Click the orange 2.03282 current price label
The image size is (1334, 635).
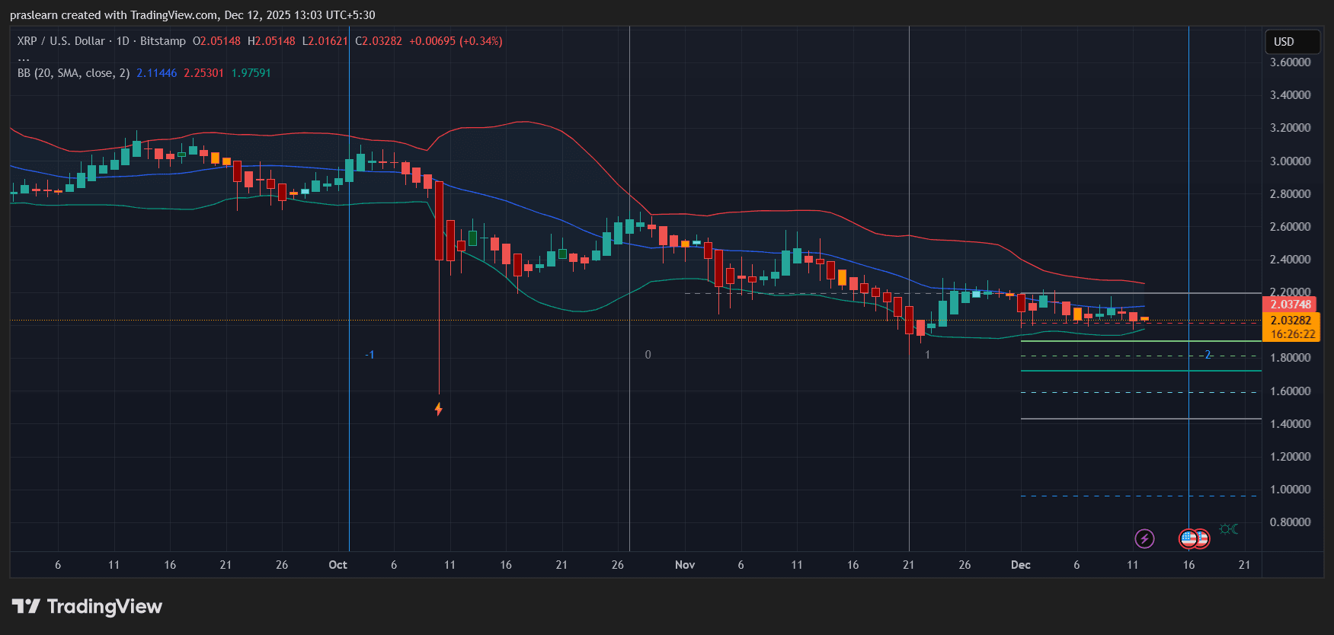coord(1291,321)
